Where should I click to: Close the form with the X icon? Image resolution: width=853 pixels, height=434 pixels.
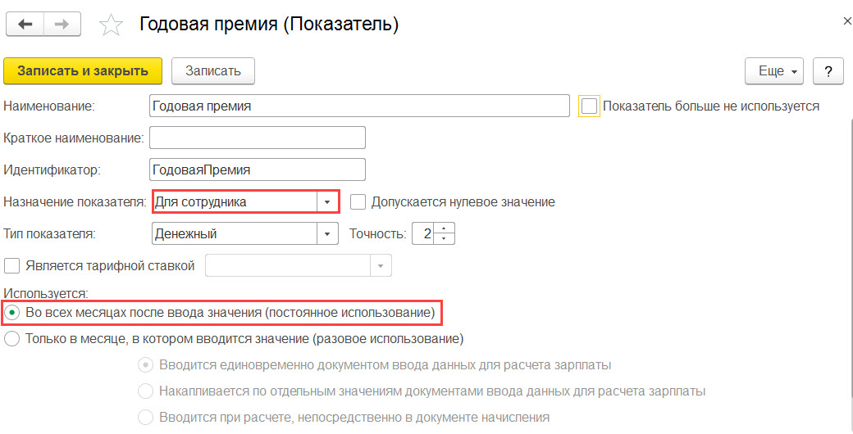(847, 21)
